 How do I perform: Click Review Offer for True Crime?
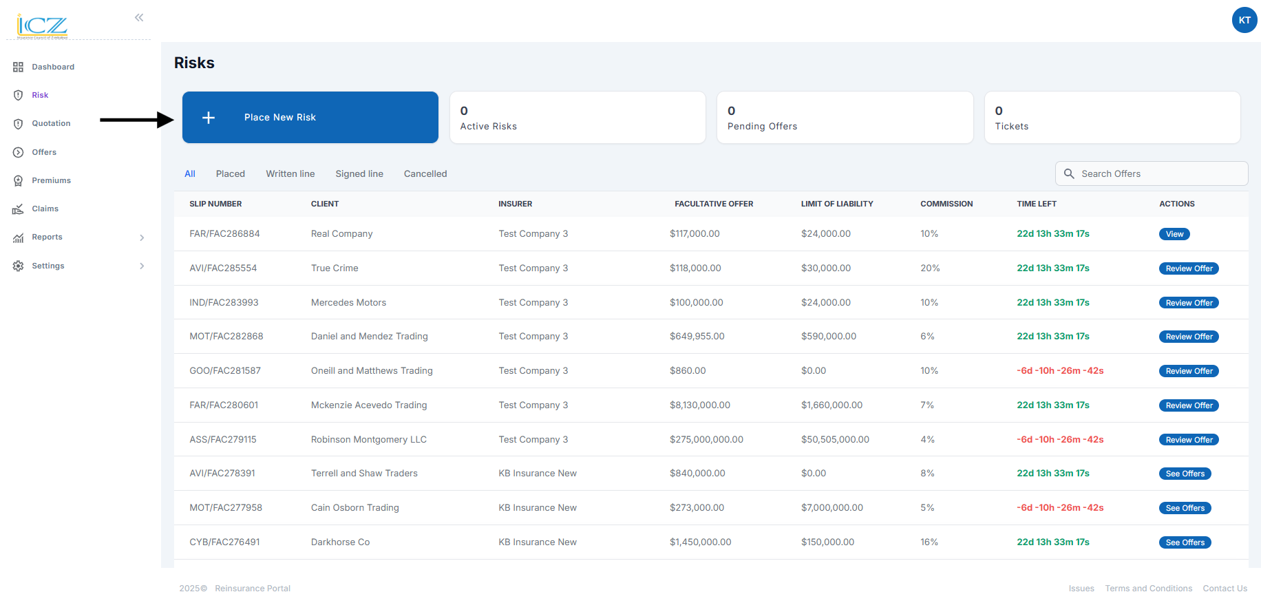(x=1189, y=268)
